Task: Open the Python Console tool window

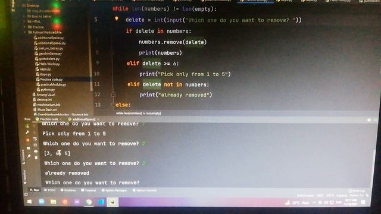Action: click(x=145, y=190)
